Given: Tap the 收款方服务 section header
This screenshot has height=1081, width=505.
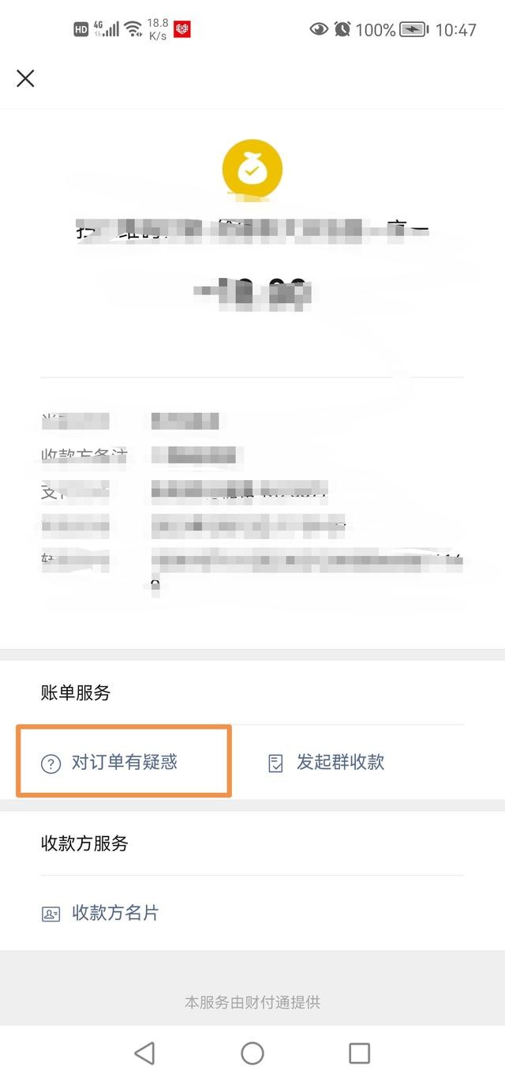Looking at the screenshot, I should [84, 843].
